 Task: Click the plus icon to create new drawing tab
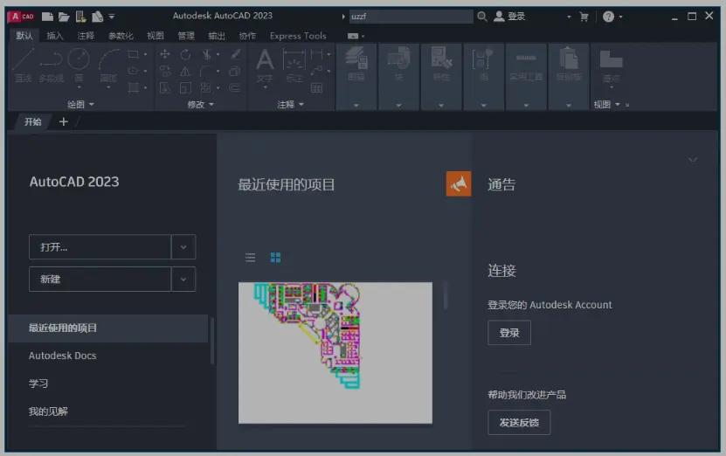(x=64, y=121)
